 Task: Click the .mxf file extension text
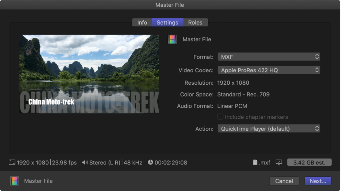(265, 163)
